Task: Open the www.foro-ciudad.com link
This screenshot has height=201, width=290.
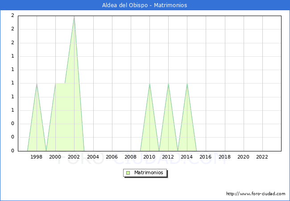Action: point(256,194)
